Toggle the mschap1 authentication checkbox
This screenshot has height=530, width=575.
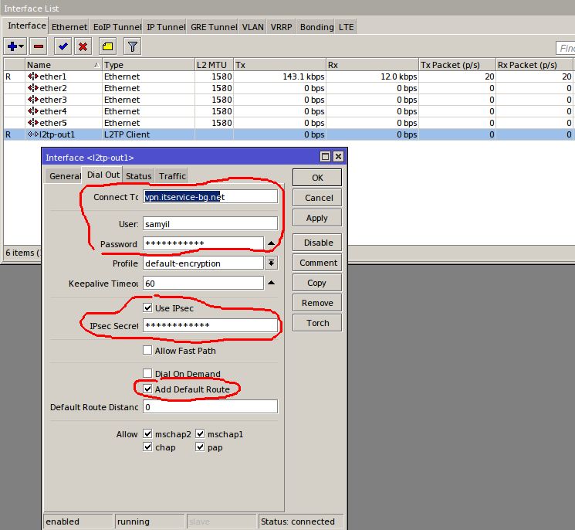200,434
